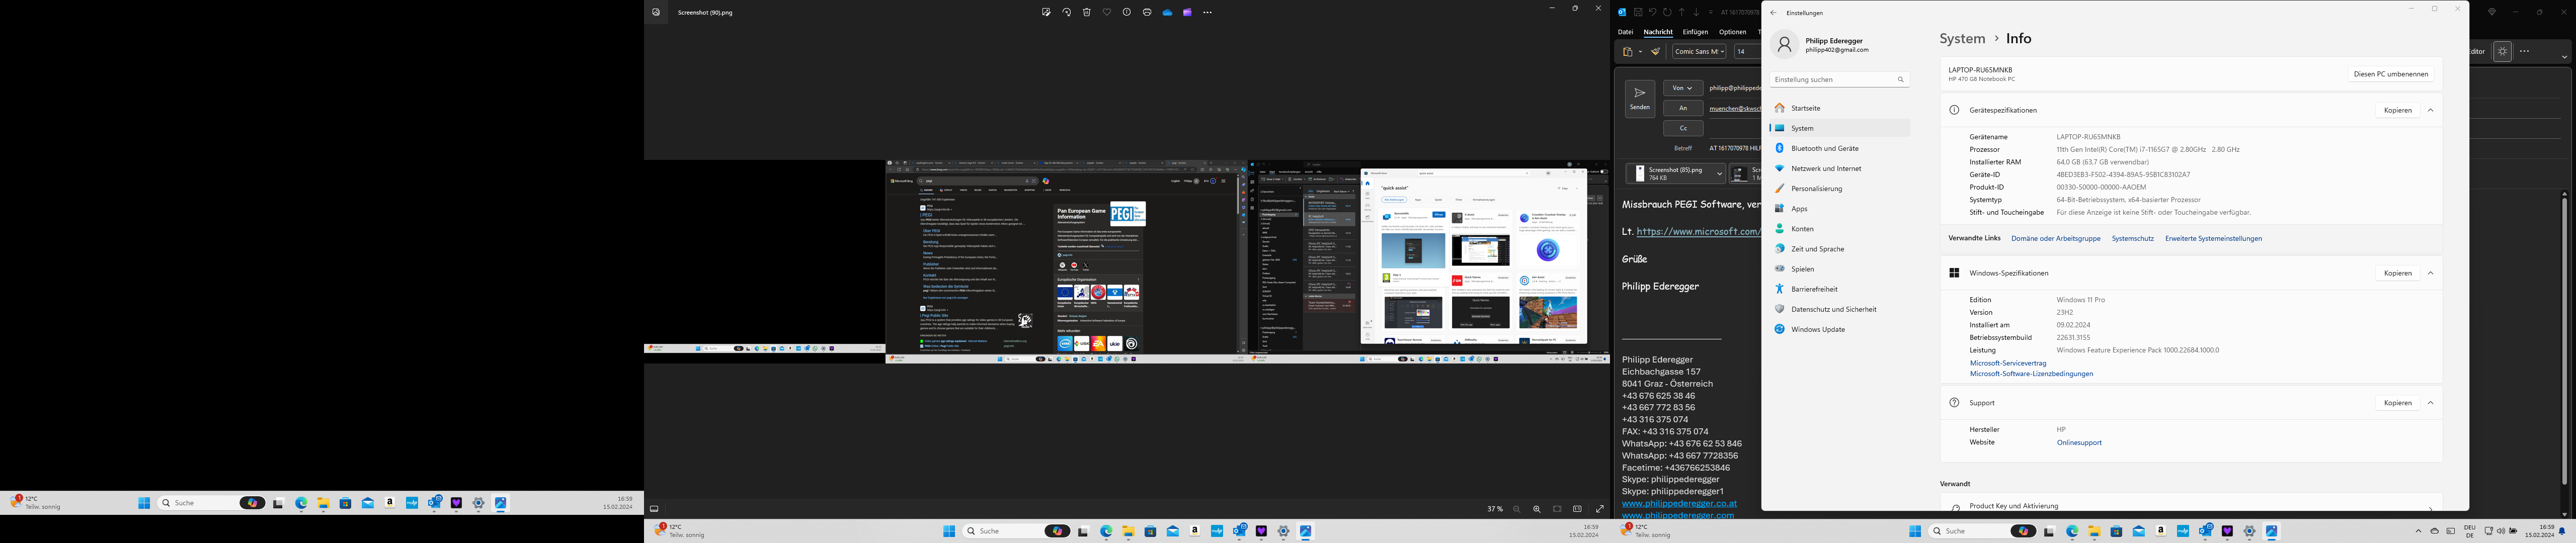Image resolution: width=2576 pixels, height=543 pixels.
Task: Save the Outlook message with disk icon
Action: click(1638, 12)
